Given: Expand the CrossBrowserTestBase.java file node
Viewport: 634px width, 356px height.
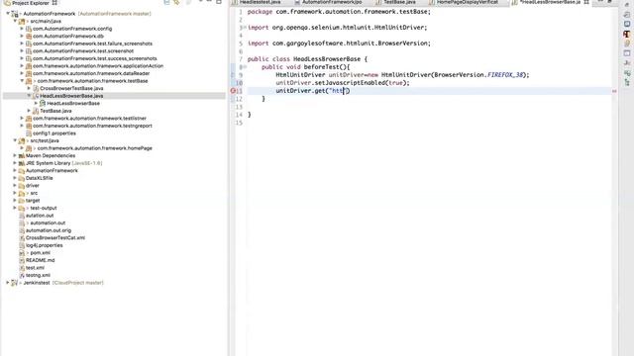Looking at the screenshot, I should point(29,88).
